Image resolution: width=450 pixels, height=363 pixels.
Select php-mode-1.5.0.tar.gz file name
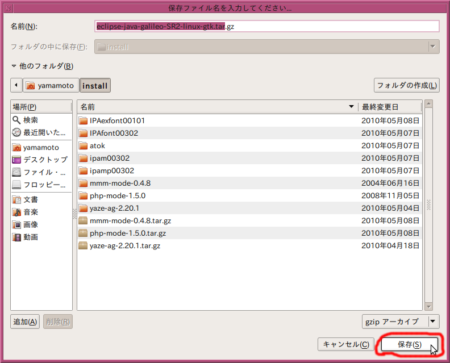[x=128, y=233]
